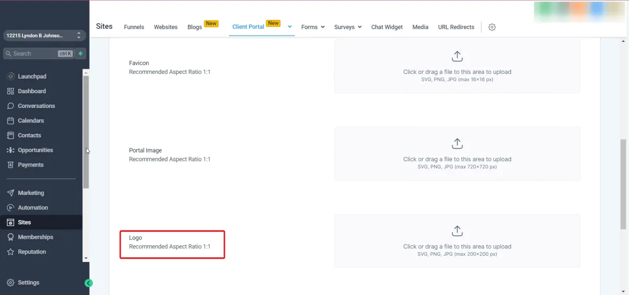Open the Dashboard grid icon
Image resolution: width=629 pixels, height=295 pixels.
tap(10, 91)
